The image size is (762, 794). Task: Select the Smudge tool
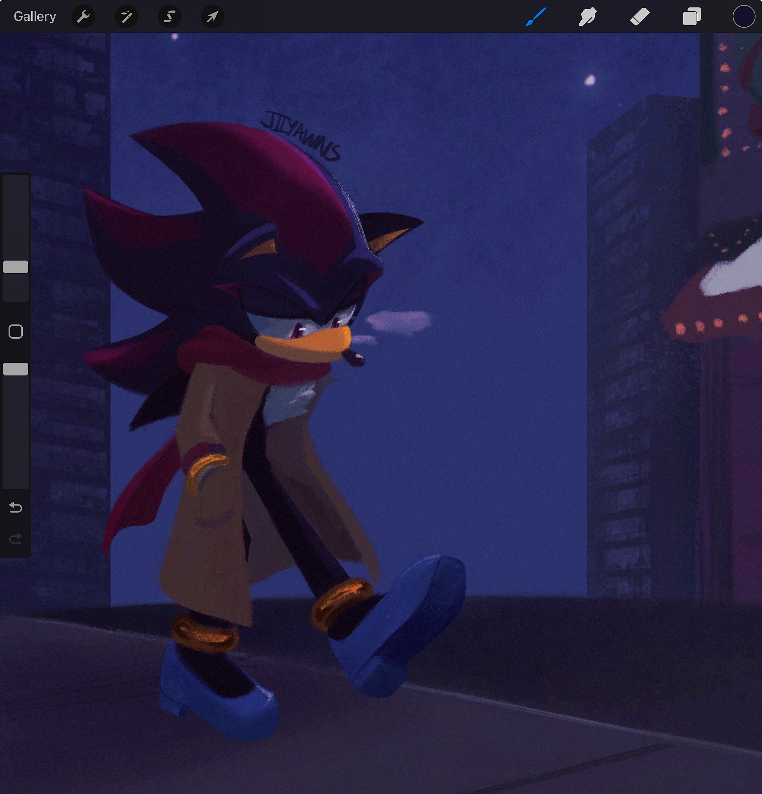point(587,17)
